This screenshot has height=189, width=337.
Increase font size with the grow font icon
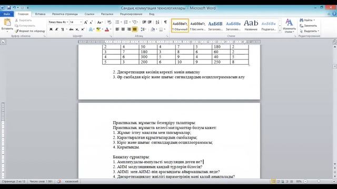tap(85, 22)
